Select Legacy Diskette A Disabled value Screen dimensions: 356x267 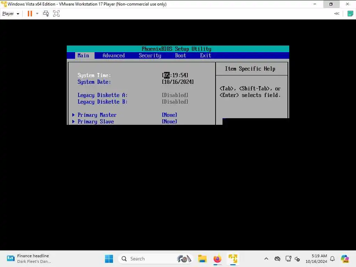click(175, 95)
